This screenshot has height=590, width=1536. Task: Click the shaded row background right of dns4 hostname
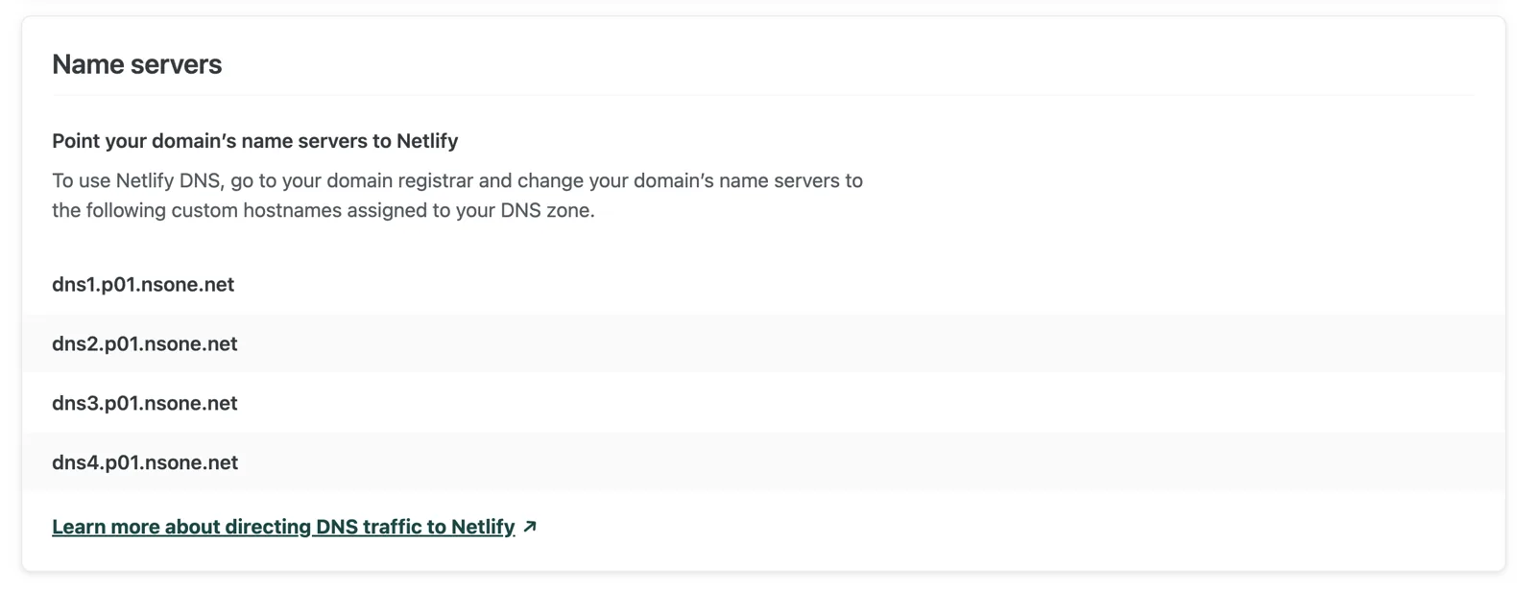864,462
